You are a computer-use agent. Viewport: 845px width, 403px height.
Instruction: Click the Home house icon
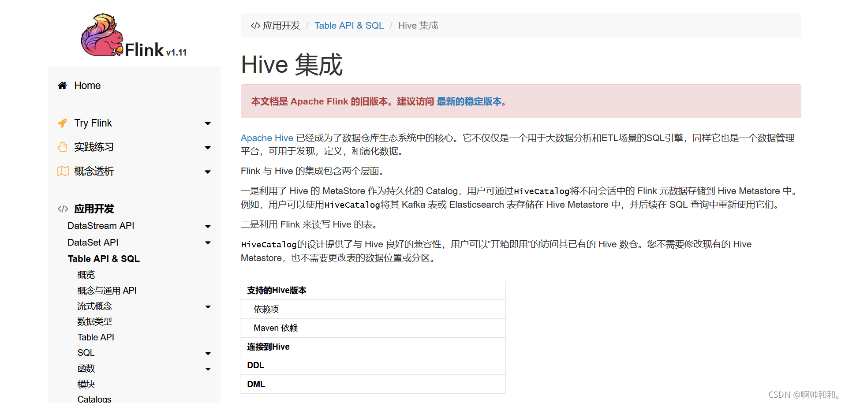pos(62,86)
